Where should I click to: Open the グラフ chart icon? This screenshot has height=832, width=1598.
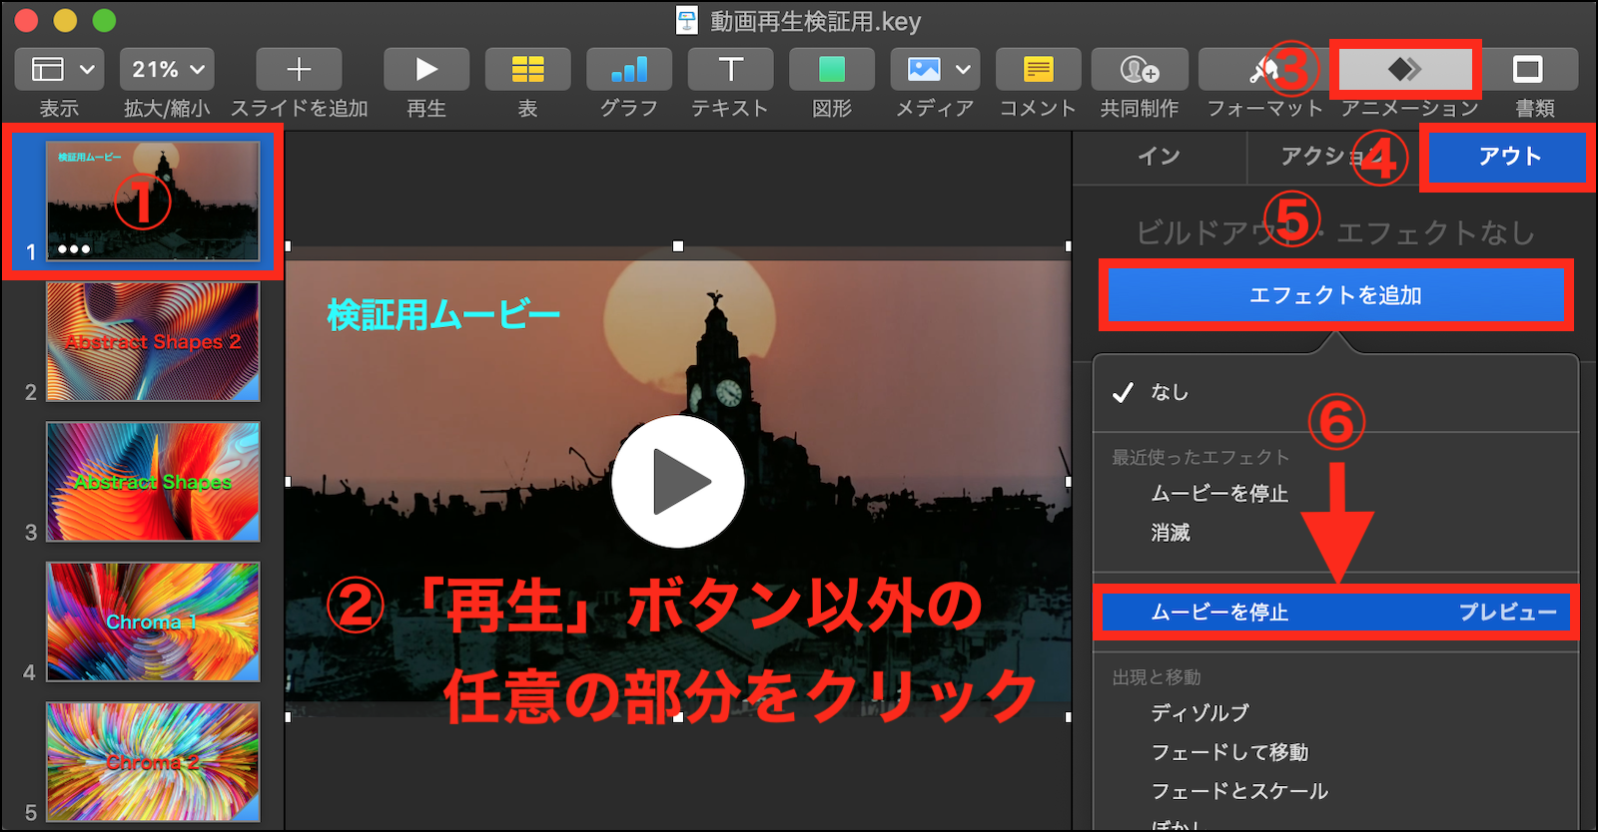pos(629,69)
